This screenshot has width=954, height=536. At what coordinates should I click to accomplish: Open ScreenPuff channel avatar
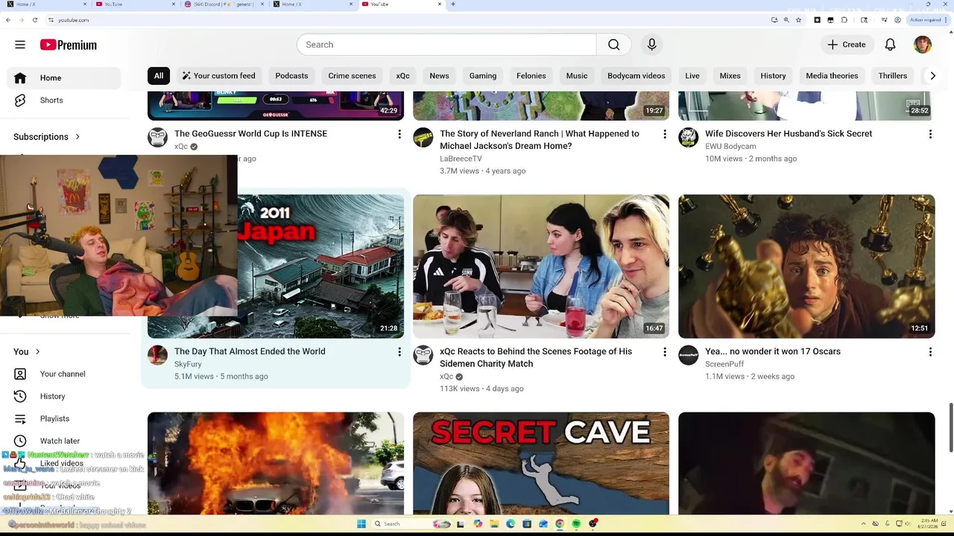pyautogui.click(x=688, y=355)
